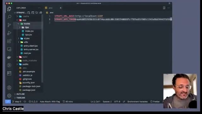Expand the TIMELINE section
This screenshot has height=114, width=202.
coord(28,98)
